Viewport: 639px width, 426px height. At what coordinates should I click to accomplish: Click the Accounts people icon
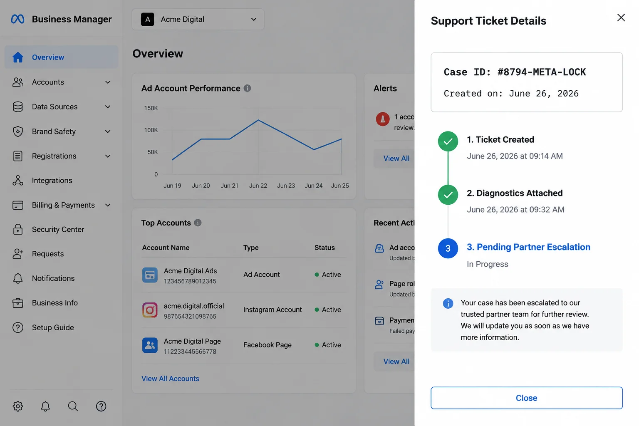click(x=18, y=82)
